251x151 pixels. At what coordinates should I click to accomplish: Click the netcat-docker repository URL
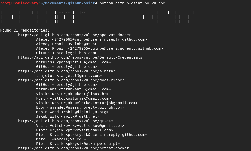tap(73, 148)
